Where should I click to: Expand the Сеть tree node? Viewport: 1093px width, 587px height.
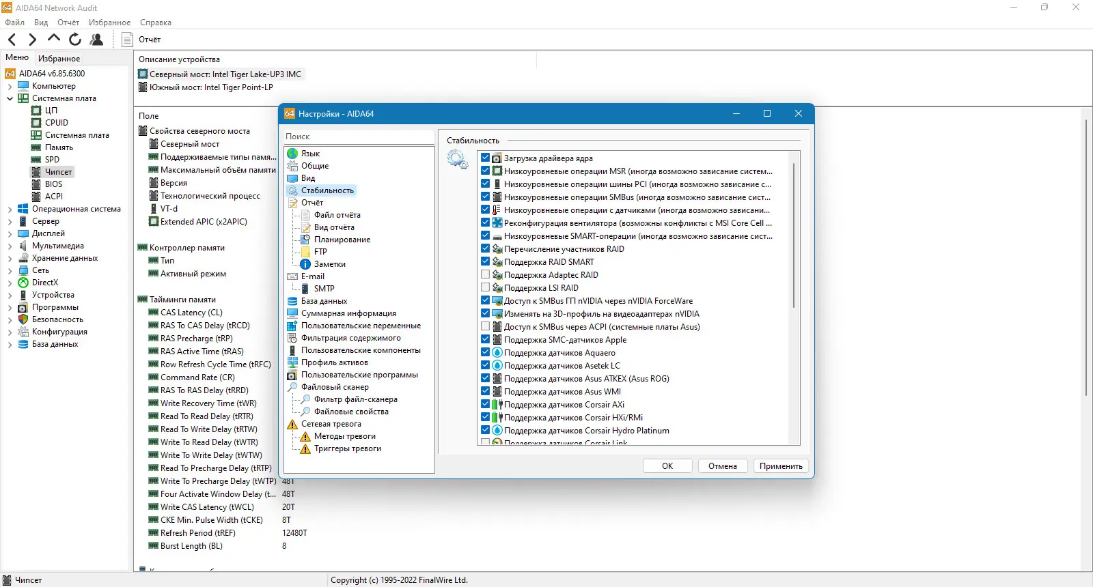10,270
